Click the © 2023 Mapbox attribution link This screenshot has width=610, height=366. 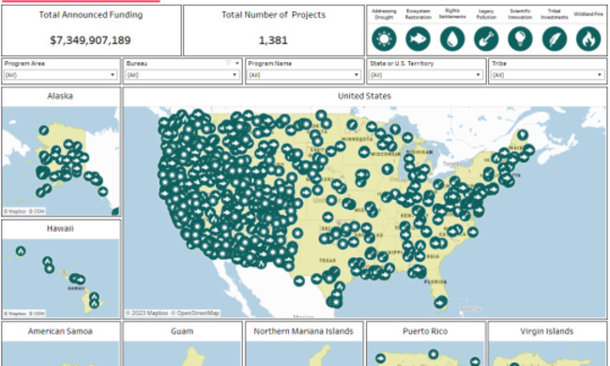147,313
